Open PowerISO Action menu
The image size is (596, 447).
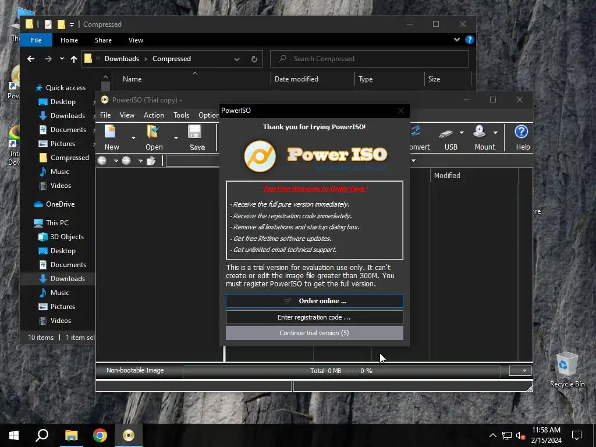tap(154, 115)
